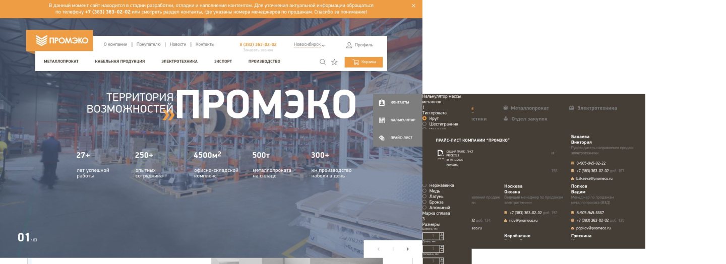Click the ПРАЙС-ЛИСТ КОМПАНИИ "ПРОМЭКО" heading
This screenshot has width=726, height=264.
tap(472, 140)
